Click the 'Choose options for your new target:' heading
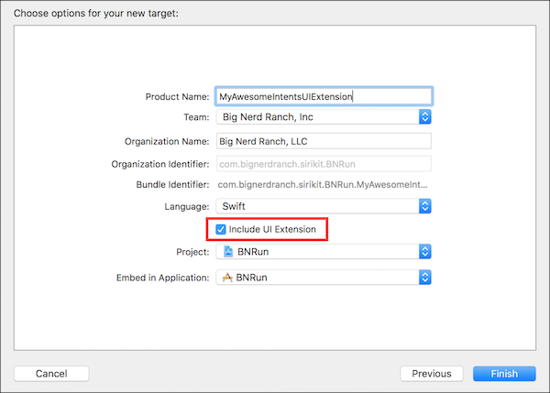The height and width of the screenshot is (393, 550). click(96, 14)
